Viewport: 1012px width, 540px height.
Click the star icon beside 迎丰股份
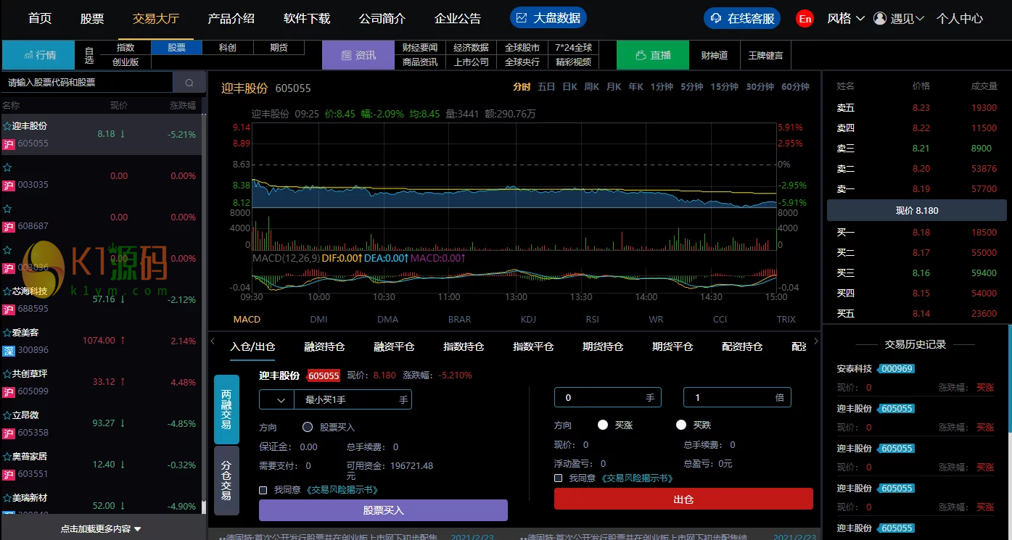click(7, 126)
